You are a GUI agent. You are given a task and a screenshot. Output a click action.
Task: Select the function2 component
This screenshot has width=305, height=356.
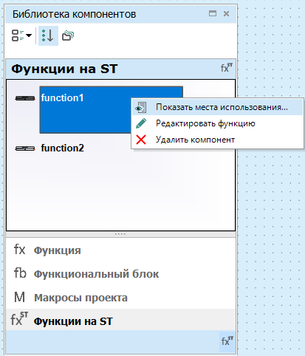click(62, 148)
